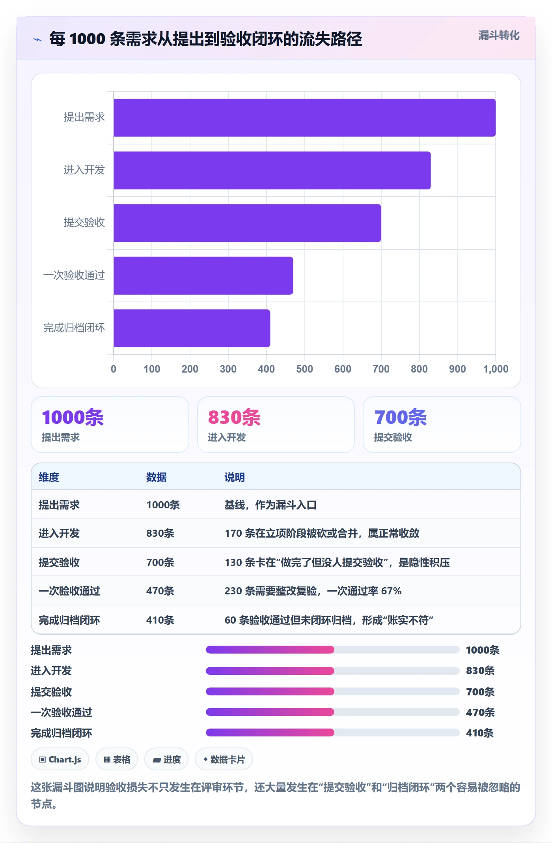The width and height of the screenshot is (552, 843).
Task: Click text 基线，作为漏斗入口
Action: tap(270, 505)
